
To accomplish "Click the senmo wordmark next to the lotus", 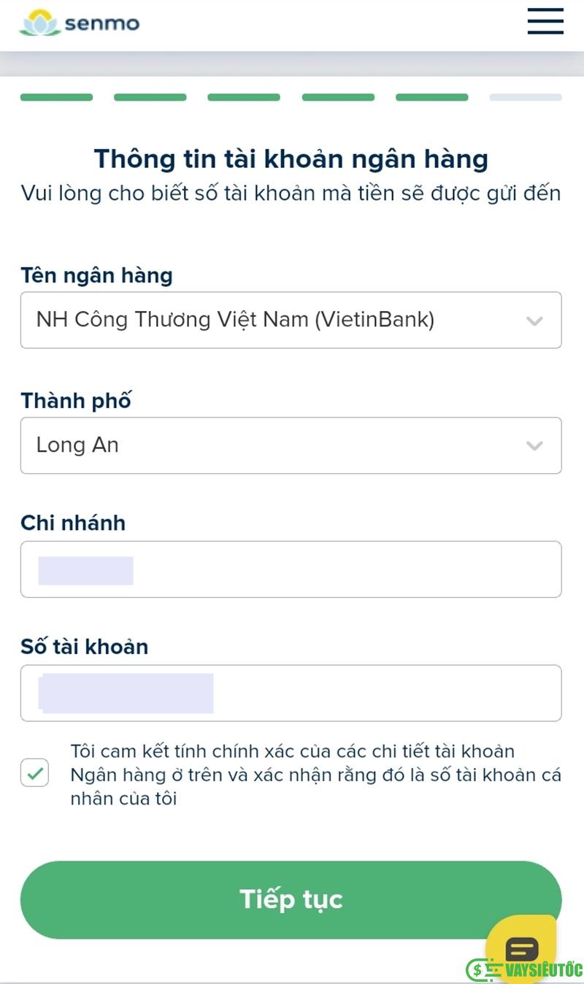I will coord(104,23).
